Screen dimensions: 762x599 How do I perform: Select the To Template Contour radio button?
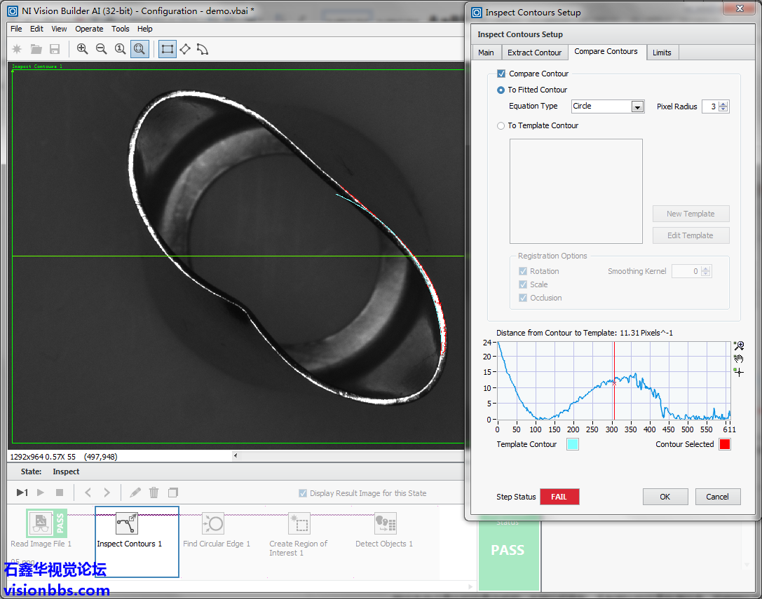pyautogui.click(x=501, y=126)
